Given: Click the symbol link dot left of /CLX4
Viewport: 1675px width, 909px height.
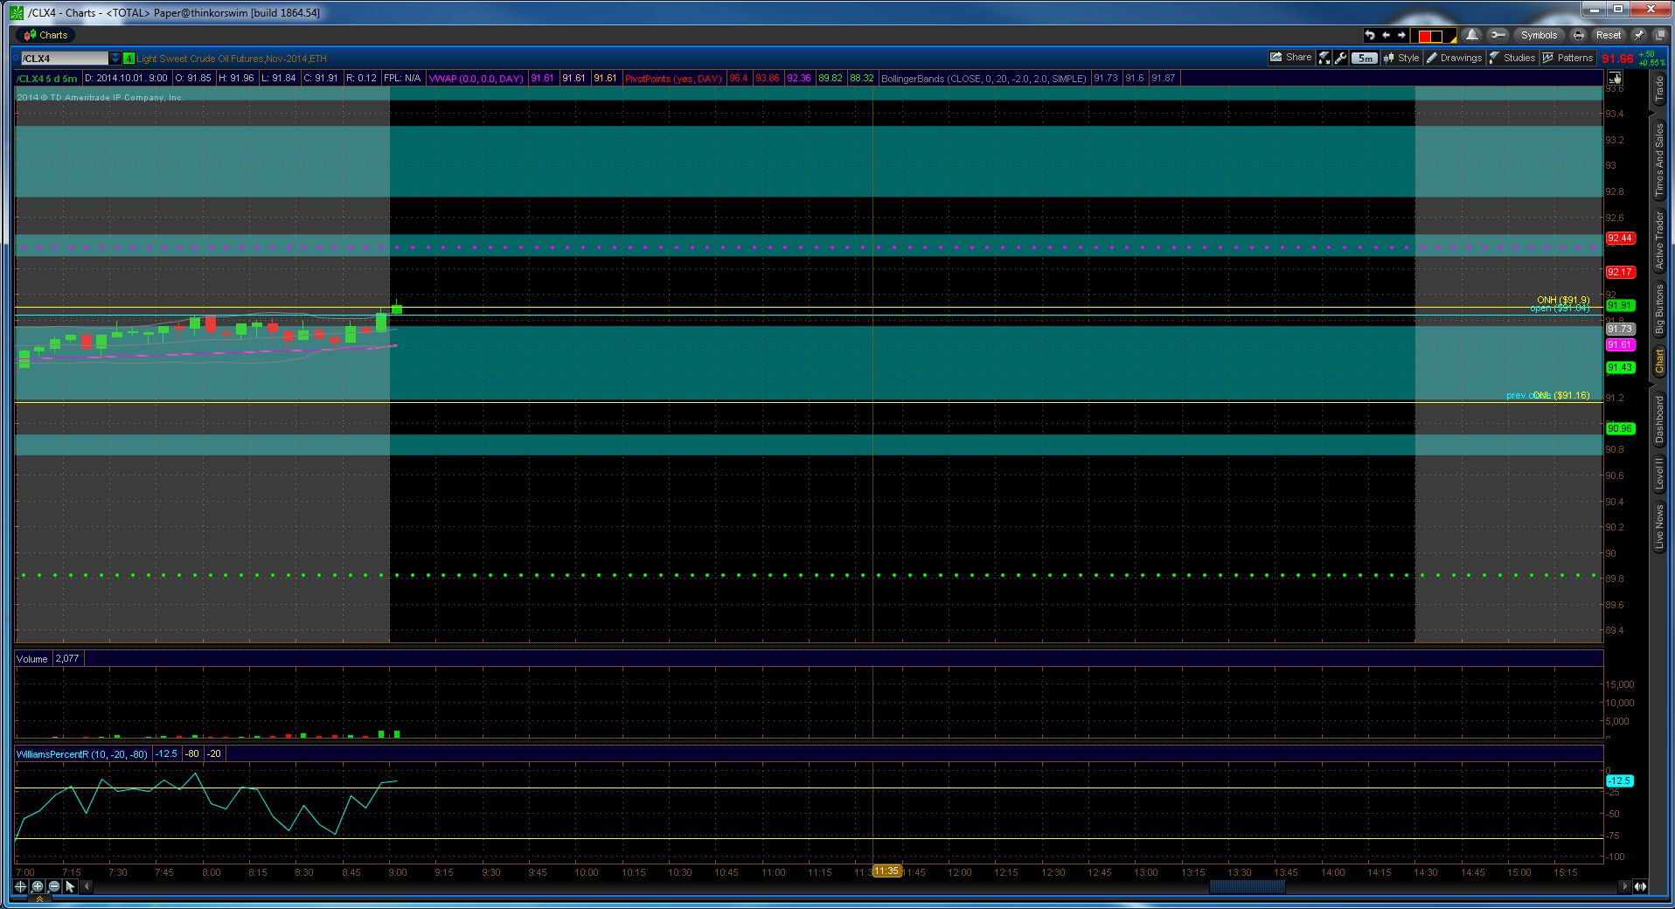Looking at the screenshot, I should 16,59.
